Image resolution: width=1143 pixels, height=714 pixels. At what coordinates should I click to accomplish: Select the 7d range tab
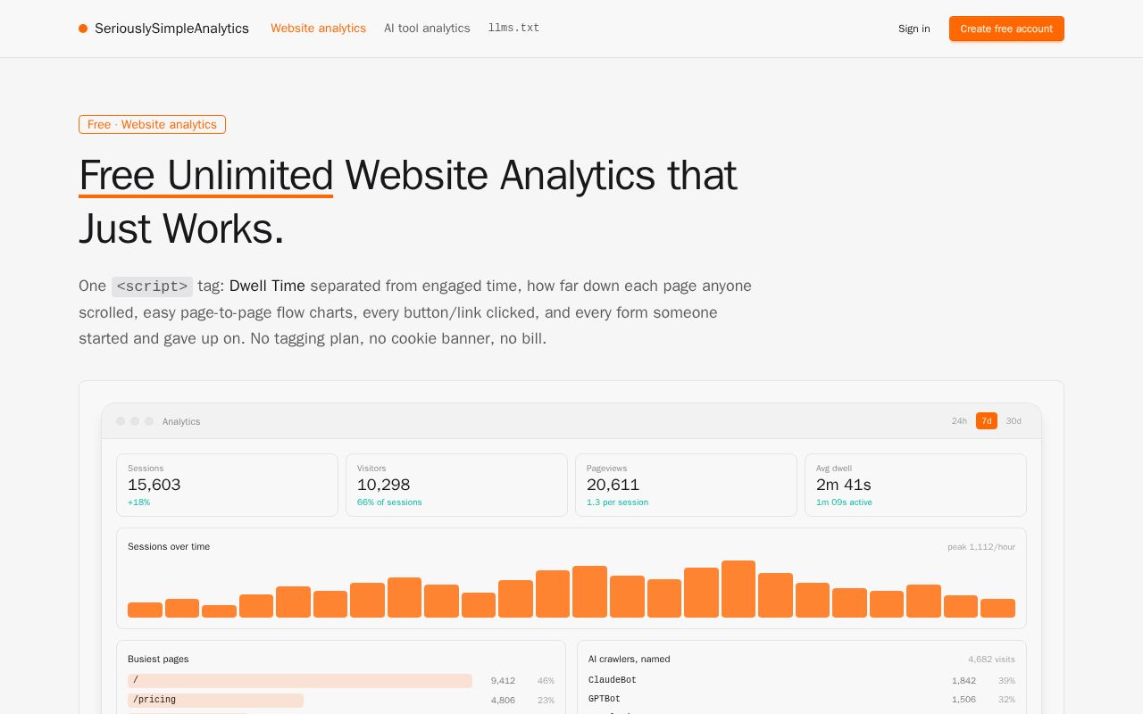987,421
